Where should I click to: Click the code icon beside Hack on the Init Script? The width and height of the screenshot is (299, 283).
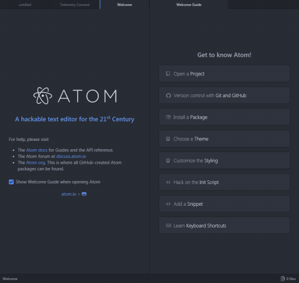click(x=168, y=182)
